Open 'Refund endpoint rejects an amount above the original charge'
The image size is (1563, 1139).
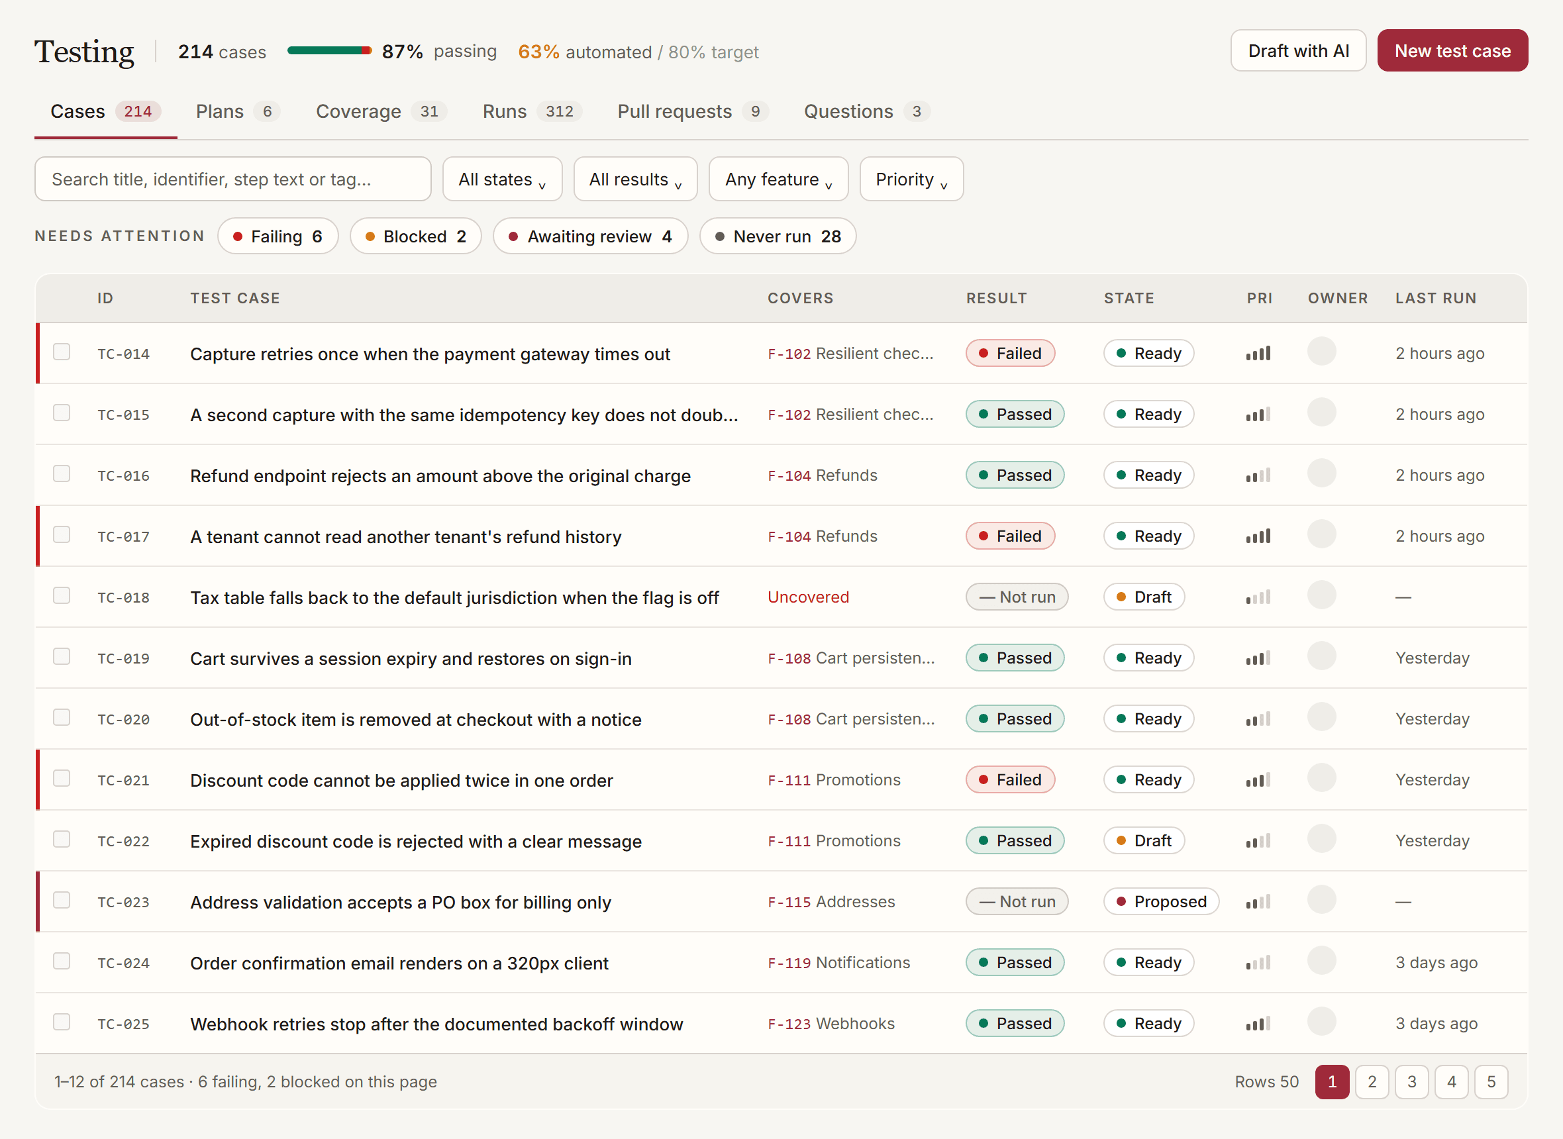440,475
